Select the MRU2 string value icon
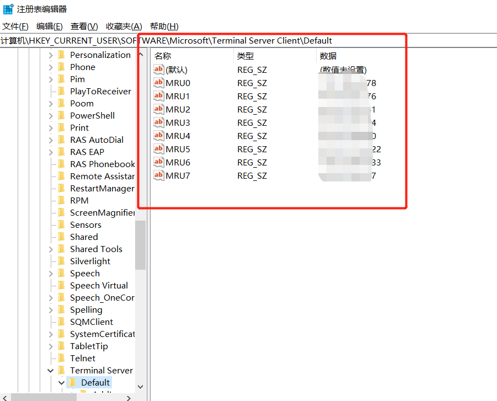This screenshot has width=497, height=401. click(158, 109)
